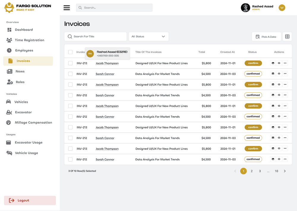Toggle the select-all header checkbox
The height and width of the screenshot is (211, 297).
(x=70, y=52)
